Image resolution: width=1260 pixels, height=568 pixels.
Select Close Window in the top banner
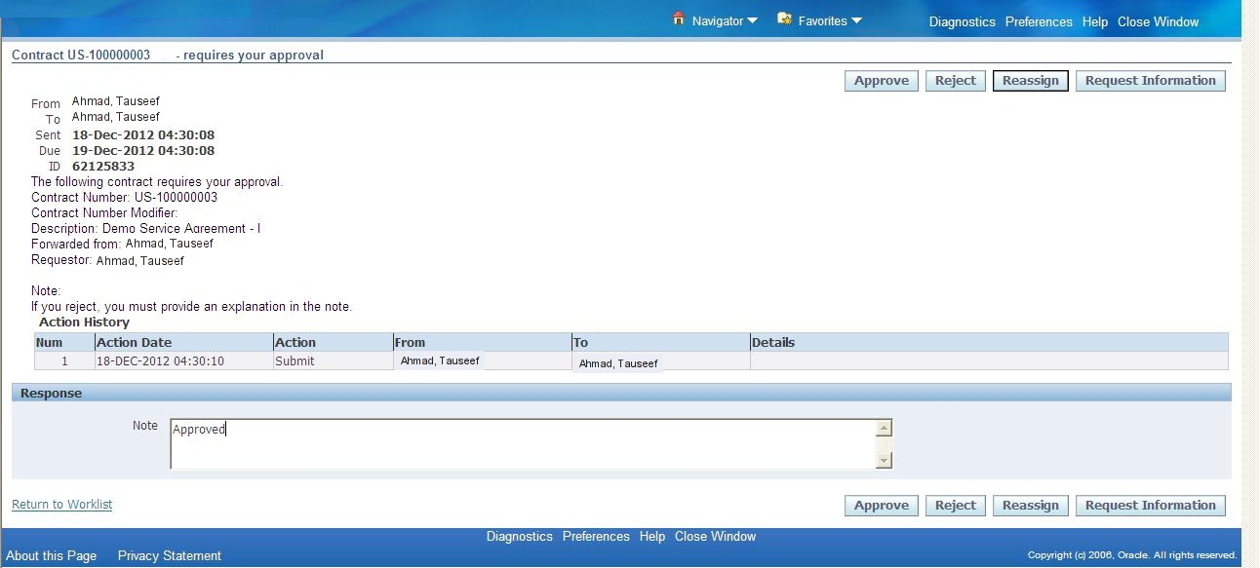(1159, 21)
